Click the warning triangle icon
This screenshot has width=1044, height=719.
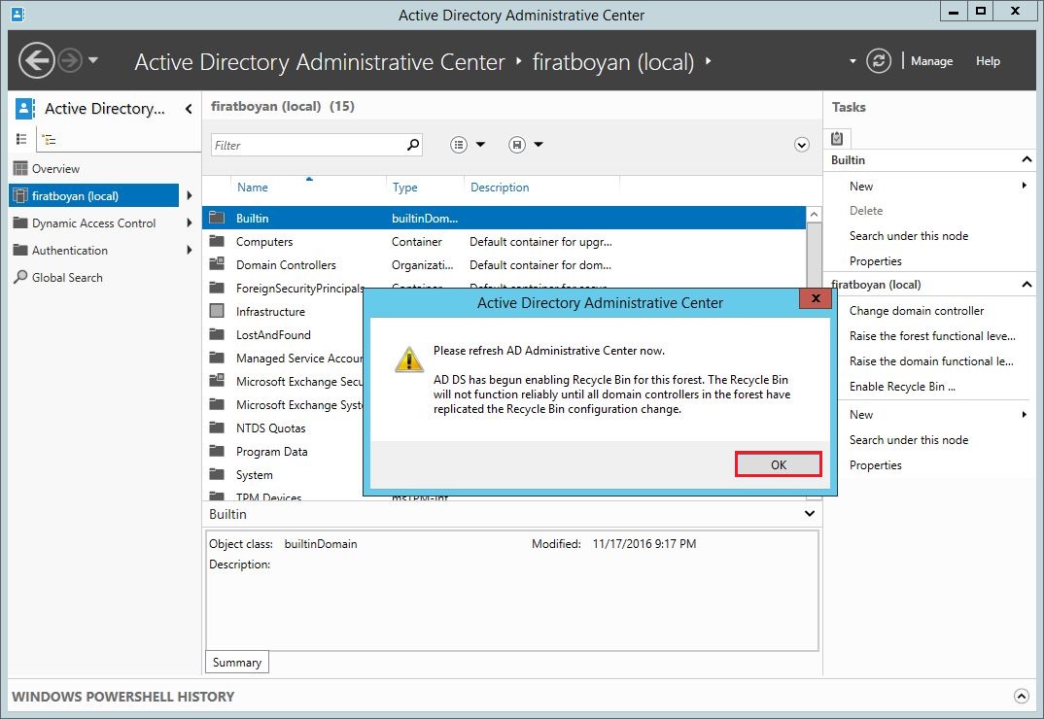click(x=409, y=359)
